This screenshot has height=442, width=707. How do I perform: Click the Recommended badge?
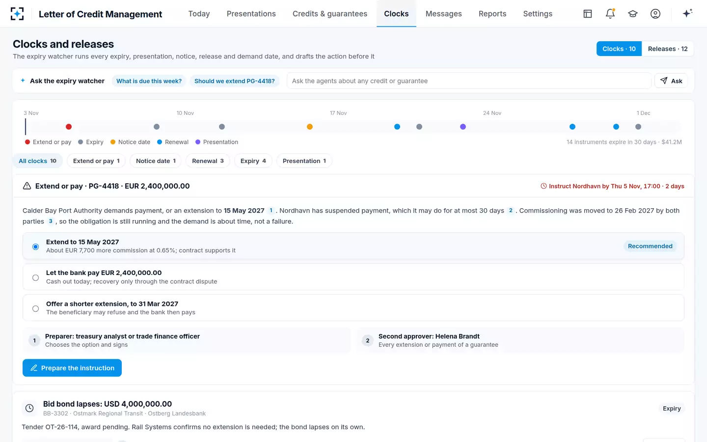point(650,246)
